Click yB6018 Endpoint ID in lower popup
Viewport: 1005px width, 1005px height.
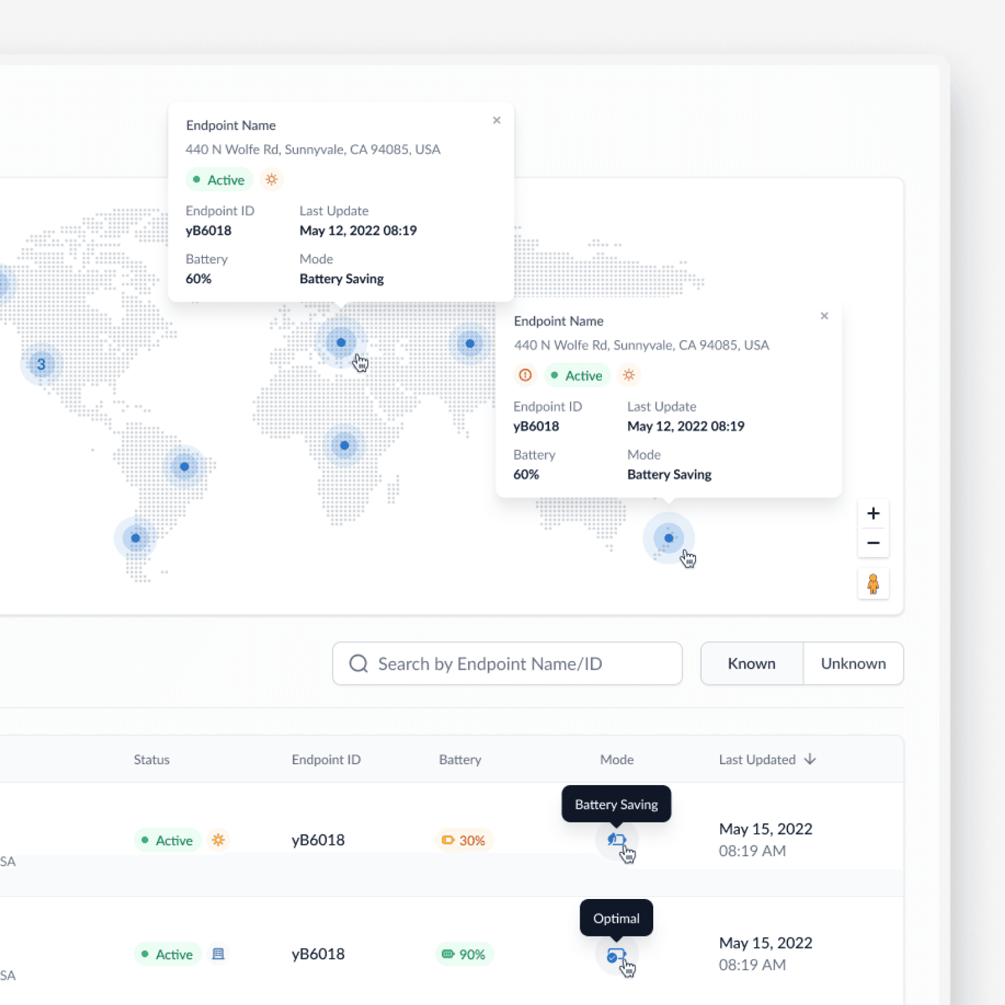pyautogui.click(x=536, y=426)
